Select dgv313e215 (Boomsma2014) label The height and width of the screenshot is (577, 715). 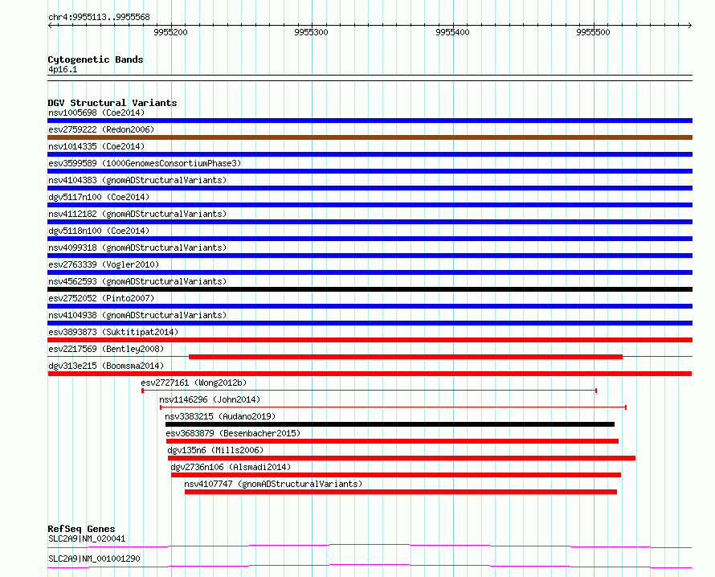(106, 366)
